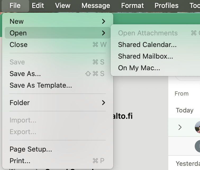Choose Save As Template...
The height and width of the screenshot is (170, 200).
tap(41, 85)
